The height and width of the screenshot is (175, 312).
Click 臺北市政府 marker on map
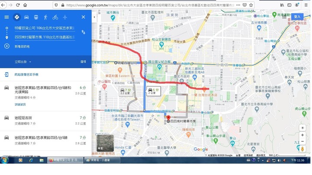[182, 80]
